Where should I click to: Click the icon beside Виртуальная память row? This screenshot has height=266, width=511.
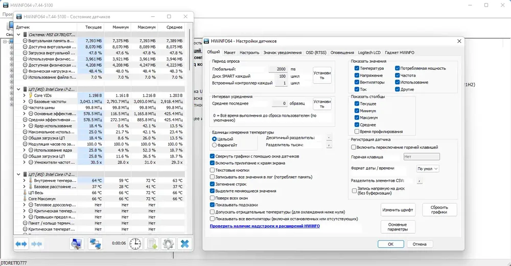pyautogui.click(x=25, y=41)
